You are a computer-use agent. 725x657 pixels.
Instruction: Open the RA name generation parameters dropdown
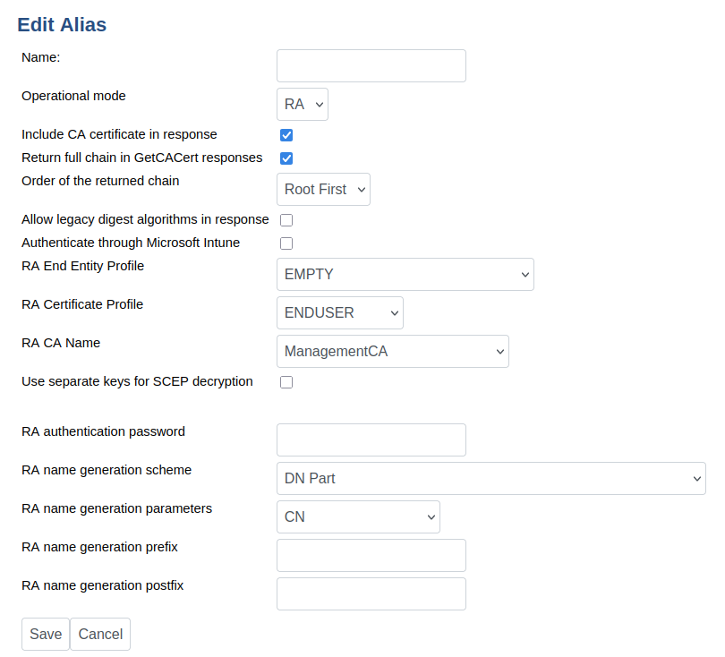click(358, 516)
